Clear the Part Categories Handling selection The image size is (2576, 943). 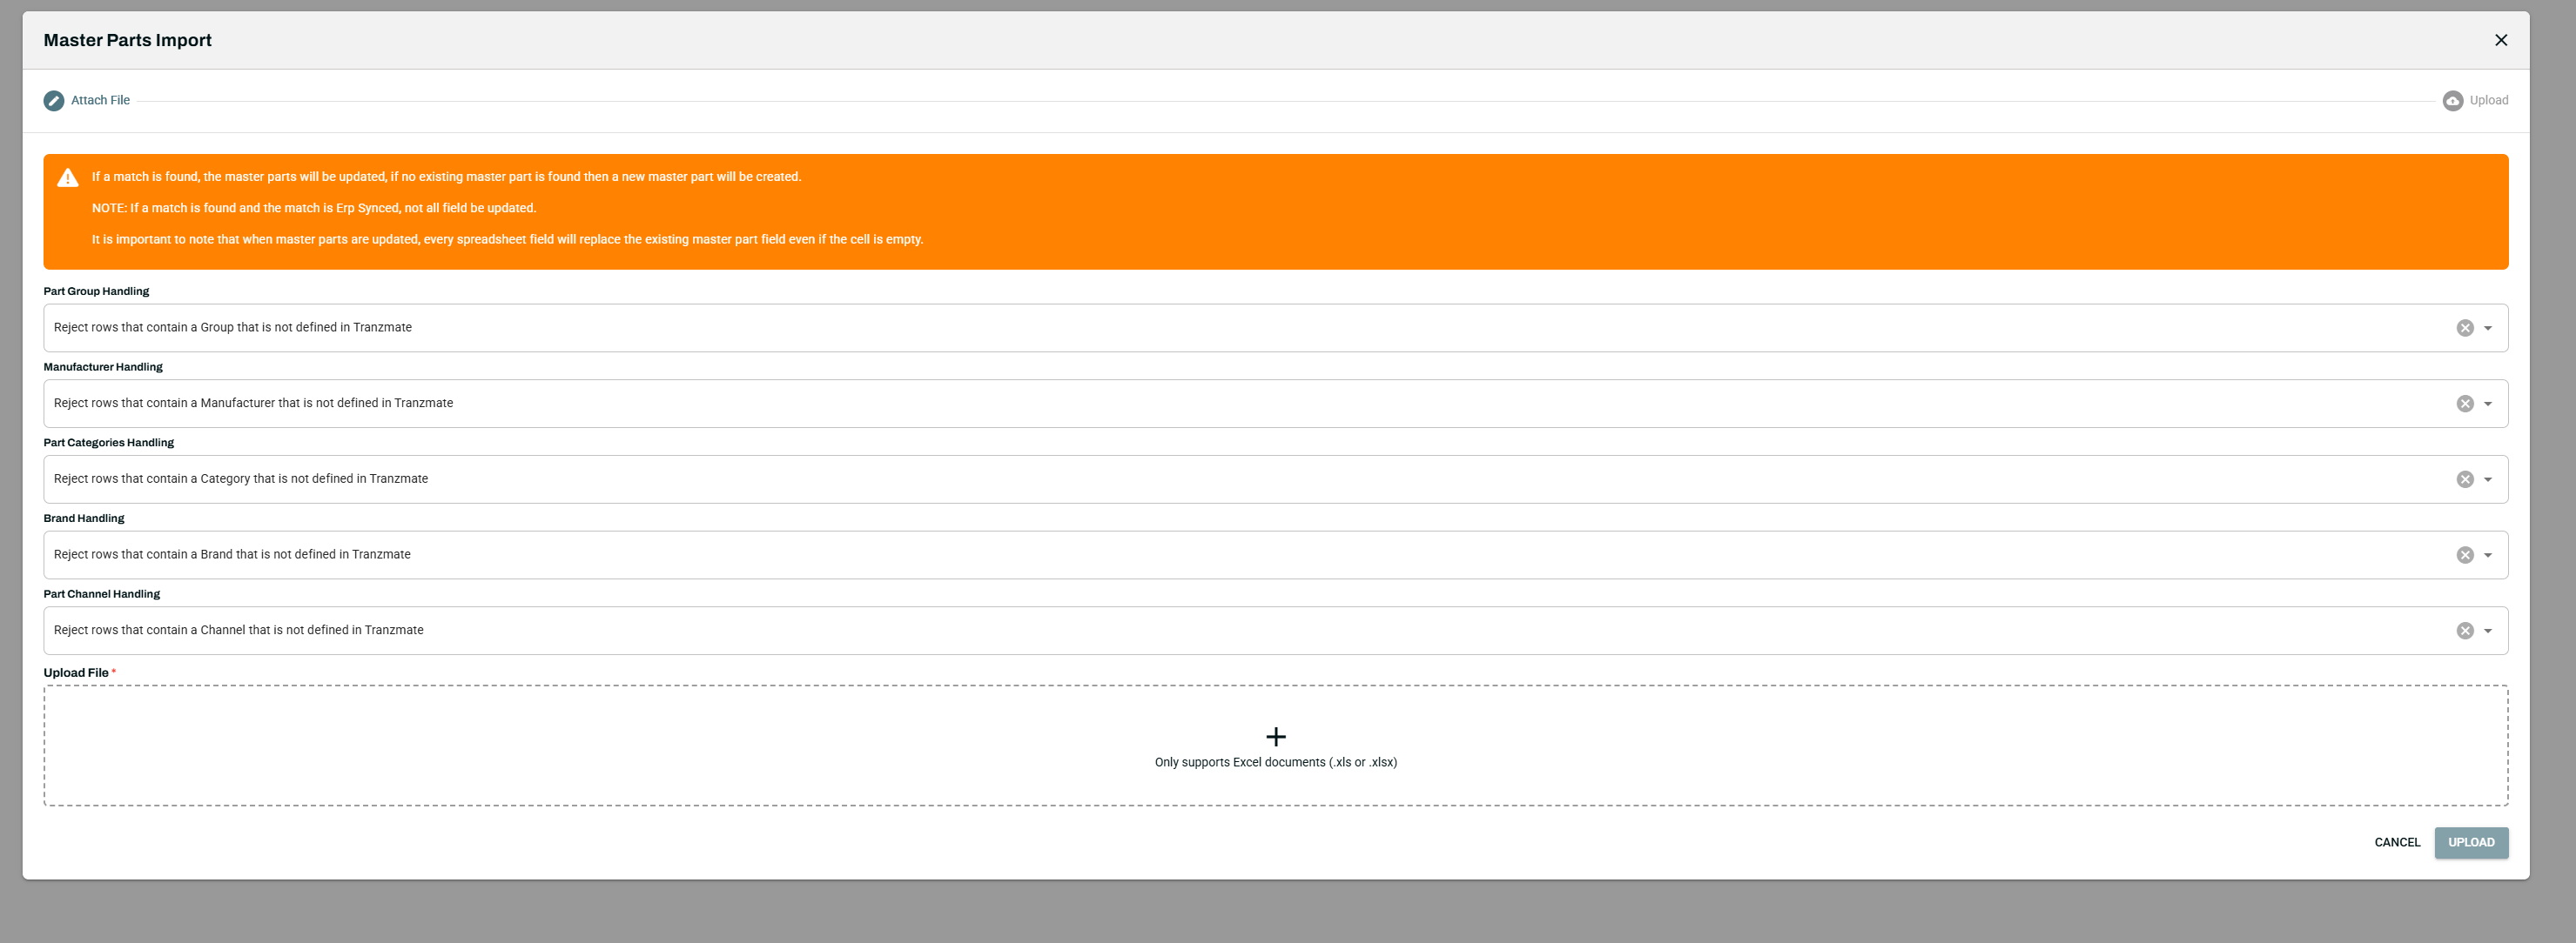coord(2464,479)
